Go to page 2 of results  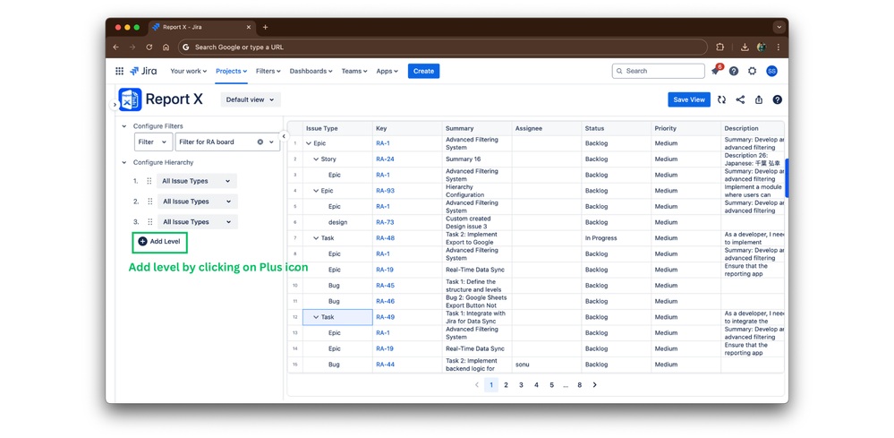(x=506, y=385)
